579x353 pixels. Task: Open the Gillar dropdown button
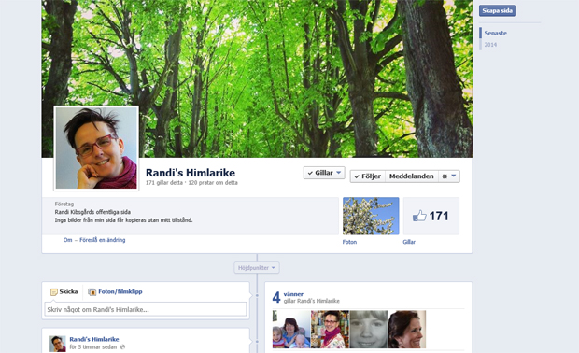click(x=324, y=173)
